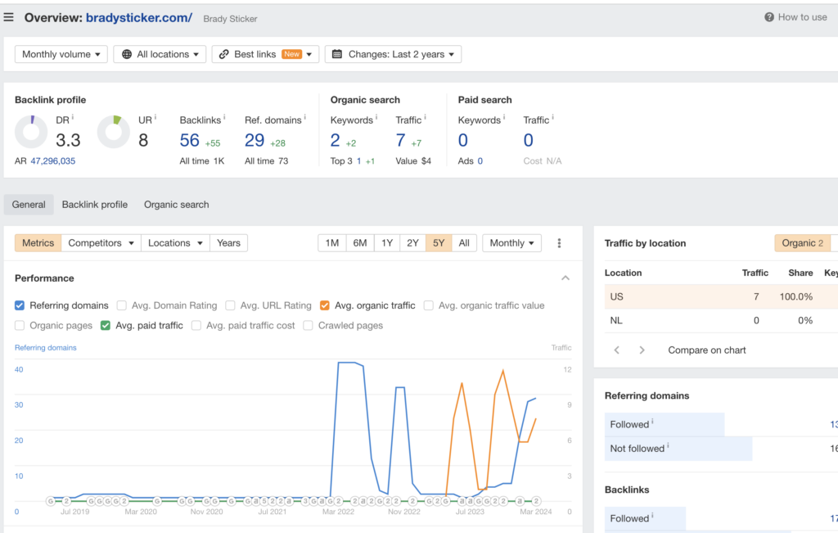Click AR value 47,296,035

[x=53, y=161]
